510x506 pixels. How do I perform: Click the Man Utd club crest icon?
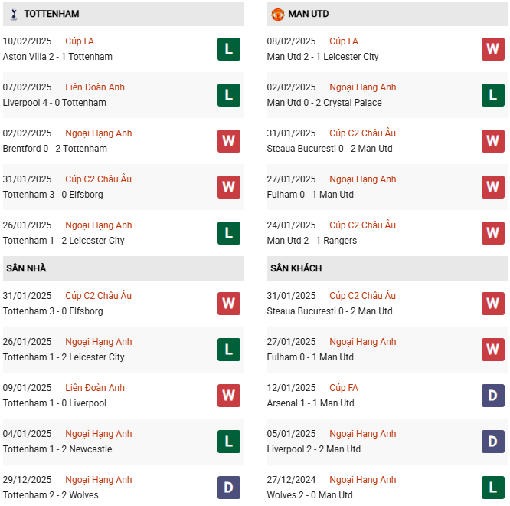pyautogui.click(x=278, y=14)
